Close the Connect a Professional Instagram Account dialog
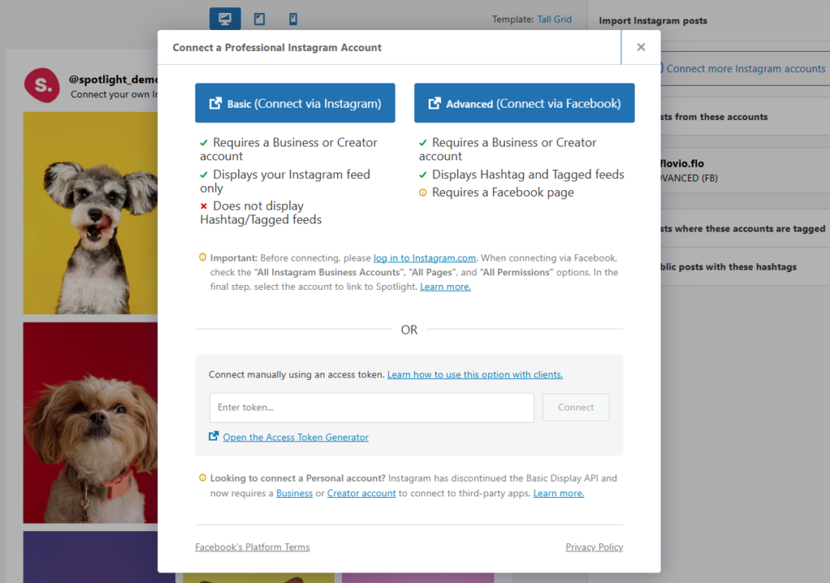The width and height of the screenshot is (830, 583). click(640, 47)
